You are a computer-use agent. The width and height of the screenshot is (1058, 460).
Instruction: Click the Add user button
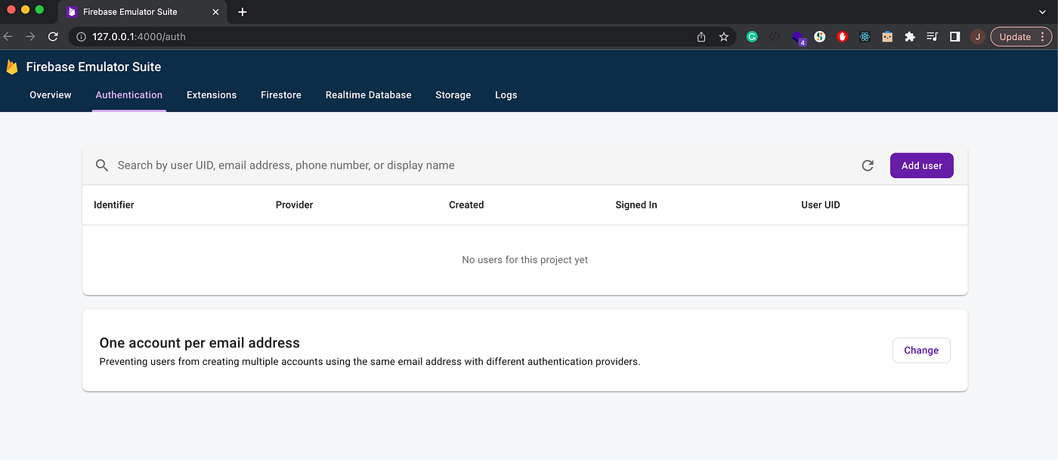(x=922, y=165)
